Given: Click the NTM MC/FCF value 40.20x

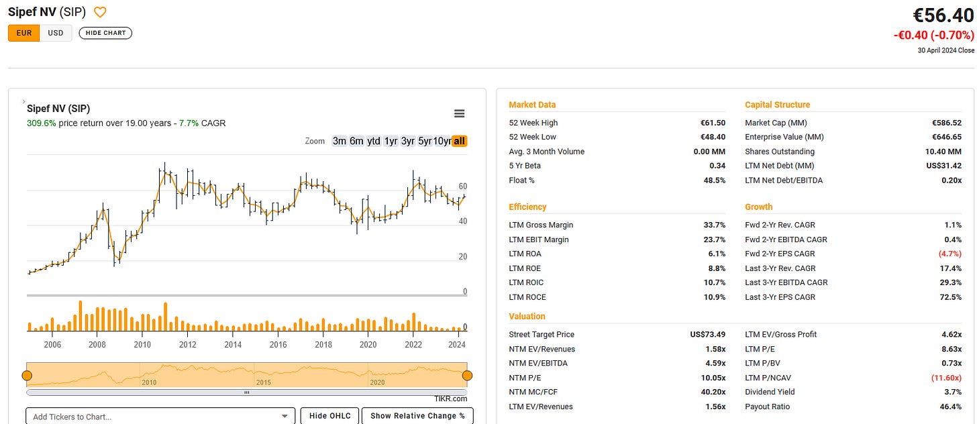Looking at the screenshot, I should tap(713, 392).
